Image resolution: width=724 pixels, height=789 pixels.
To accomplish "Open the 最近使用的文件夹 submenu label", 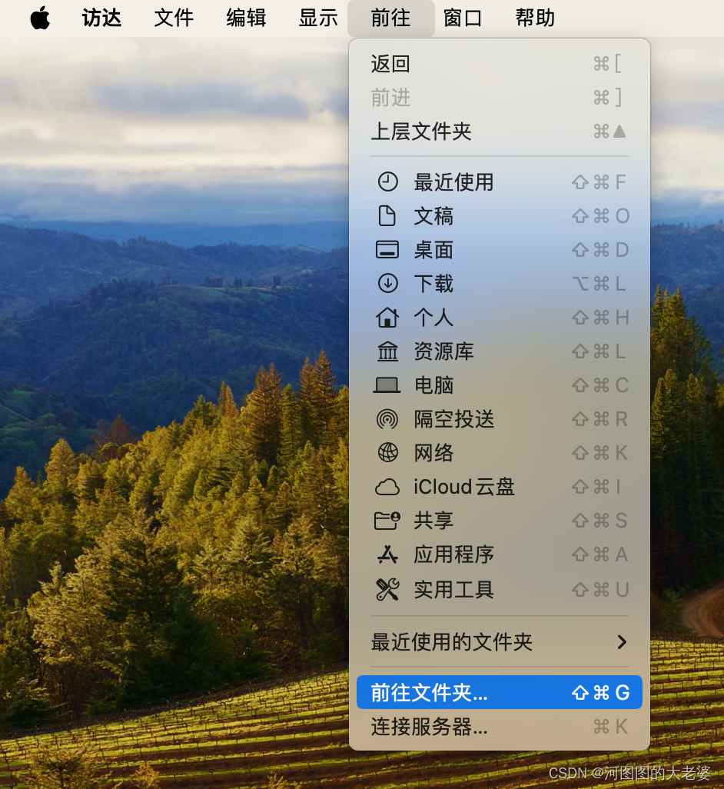I will tap(451, 642).
